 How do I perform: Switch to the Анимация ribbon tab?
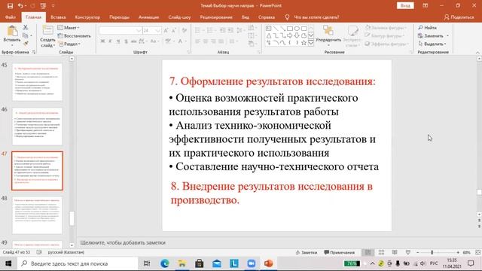[148, 17]
